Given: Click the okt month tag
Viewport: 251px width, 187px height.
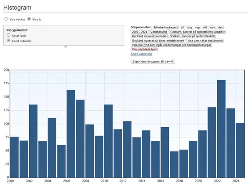Looking at the screenshot, I should tap(205, 27).
